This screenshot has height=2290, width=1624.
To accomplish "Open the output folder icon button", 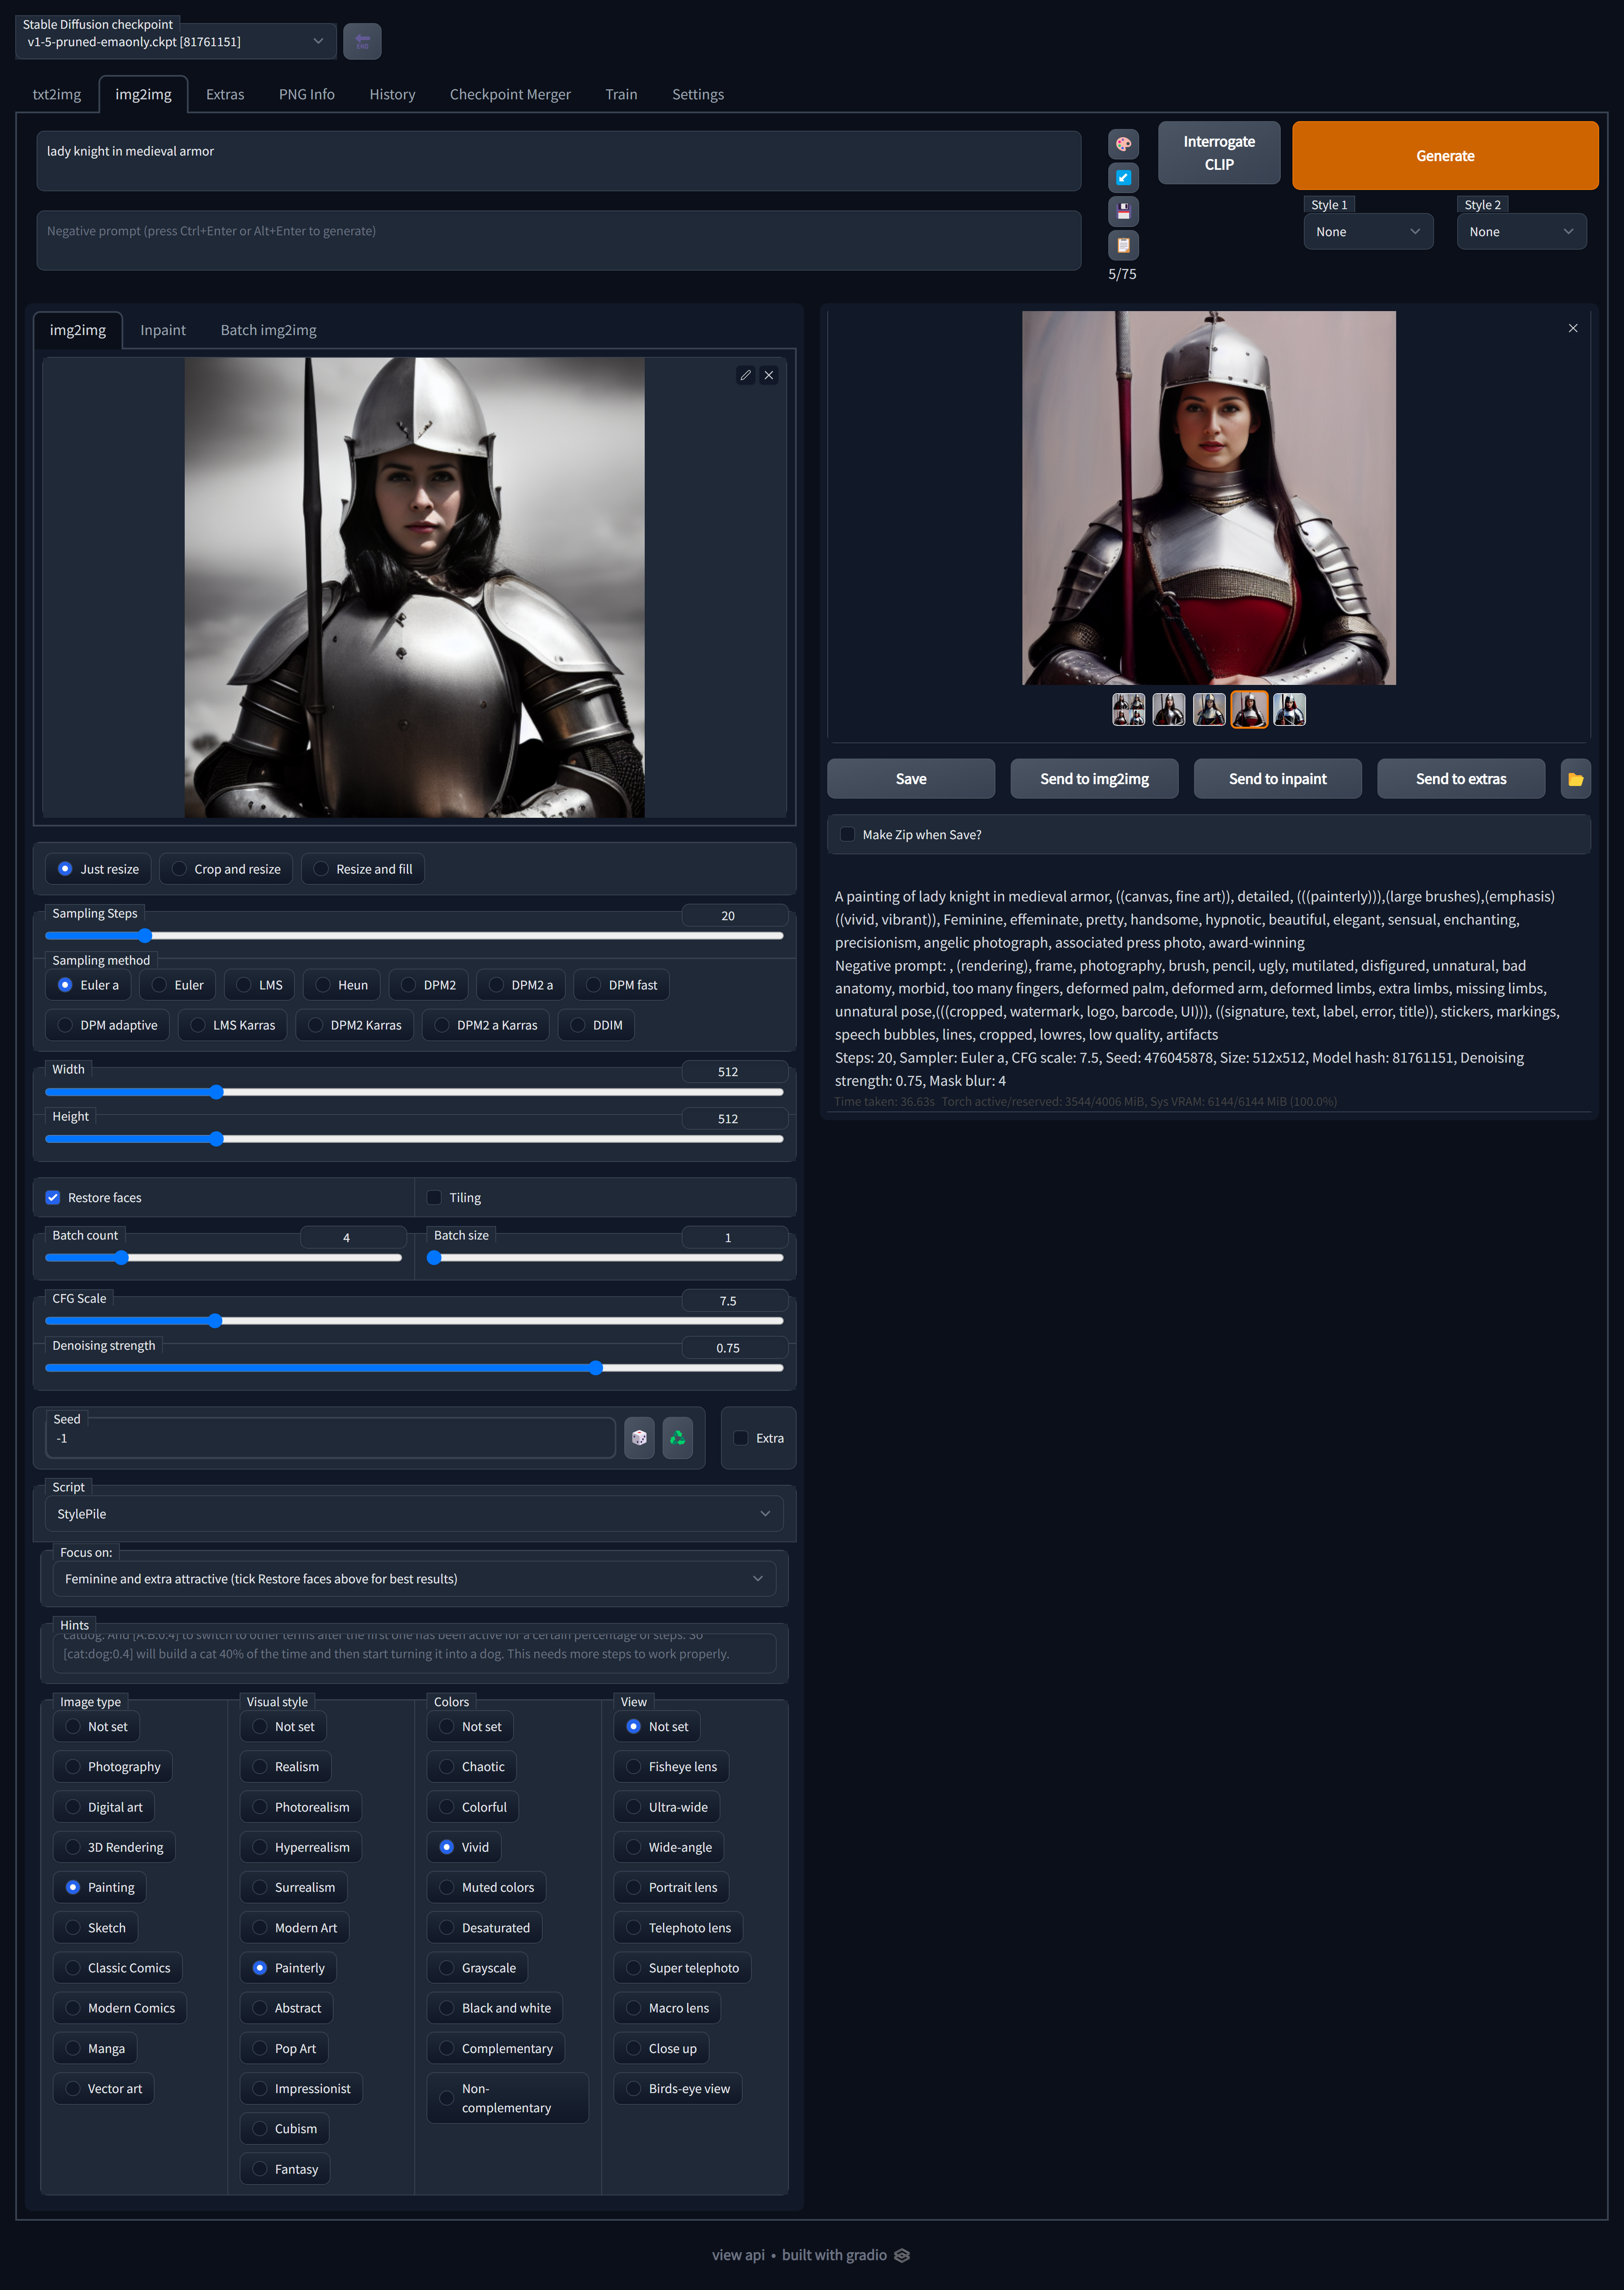I will pyautogui.click(x=1575, y=779).
